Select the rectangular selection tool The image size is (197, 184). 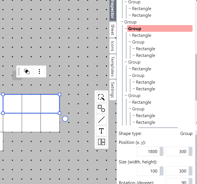tap(101, 97)
